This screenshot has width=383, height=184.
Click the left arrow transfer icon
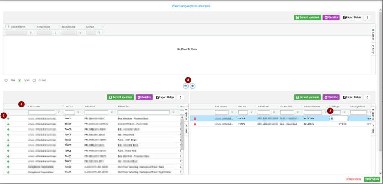[x=193, y=86]
